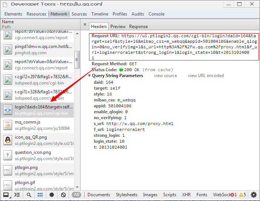
Task: Click the ptlogin.png thumbnail
Action: (x=8, y=170)
